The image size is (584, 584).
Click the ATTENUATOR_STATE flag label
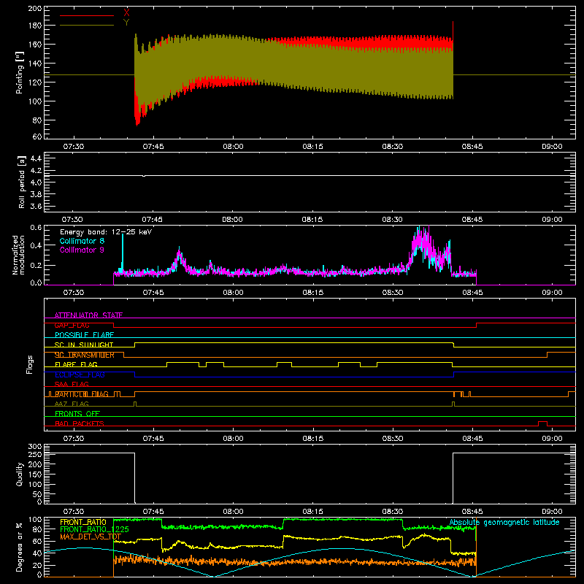[88, 315]
